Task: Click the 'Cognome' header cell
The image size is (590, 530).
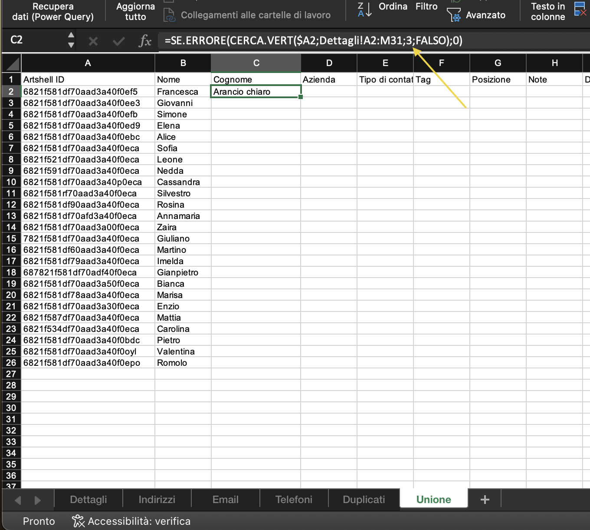Action: (x=256, y=79)
